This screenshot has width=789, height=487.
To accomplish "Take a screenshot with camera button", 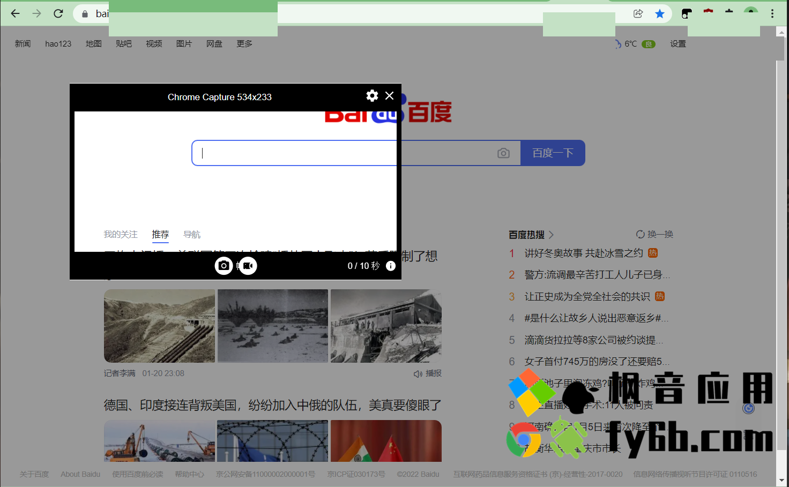I will [224, 266].
